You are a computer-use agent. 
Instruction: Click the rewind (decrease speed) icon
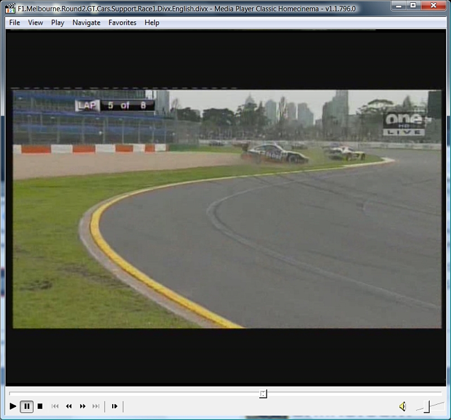coord(69,406)
